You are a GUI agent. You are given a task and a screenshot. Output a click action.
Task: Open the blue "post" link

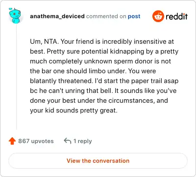click(x=134, y=16)
